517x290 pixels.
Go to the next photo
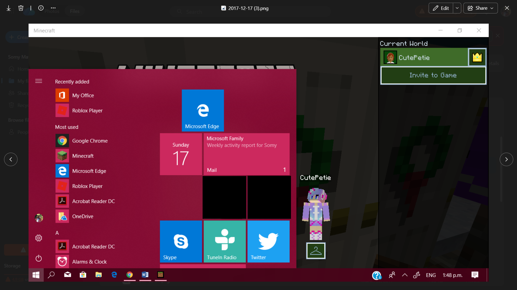coord(506,159)
